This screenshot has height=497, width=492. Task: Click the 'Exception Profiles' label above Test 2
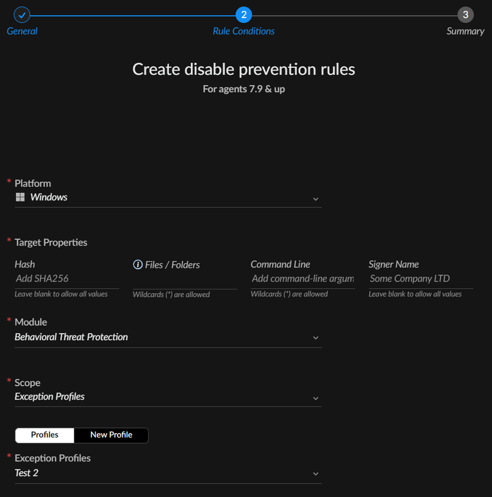[53, 458]
